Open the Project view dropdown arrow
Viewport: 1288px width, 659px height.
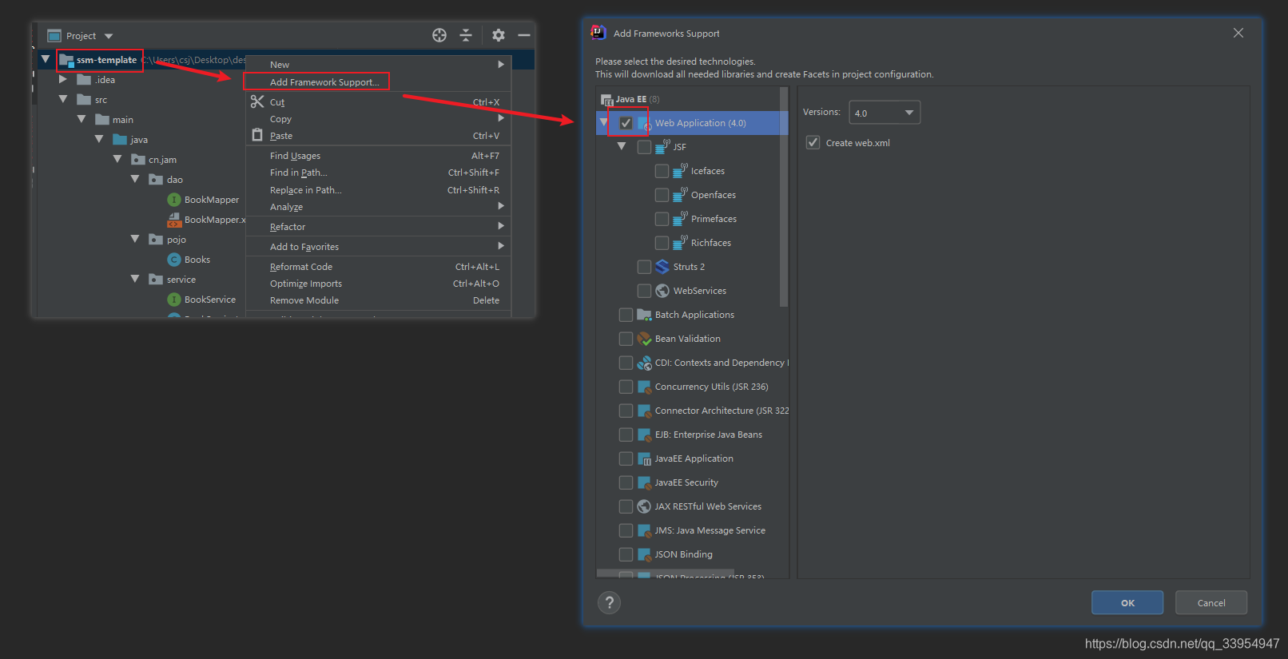pyautogui.click(x=109, y=36)
